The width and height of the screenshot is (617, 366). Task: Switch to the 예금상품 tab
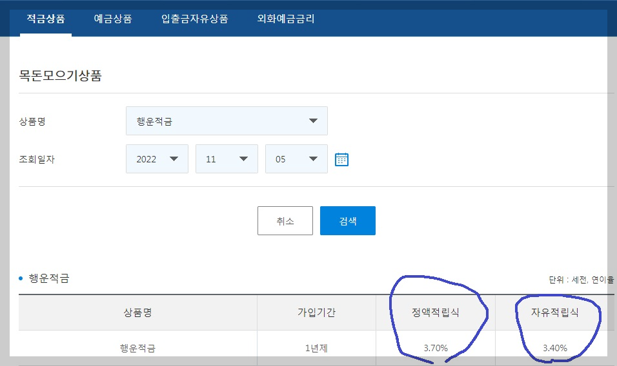click(113, 19)
